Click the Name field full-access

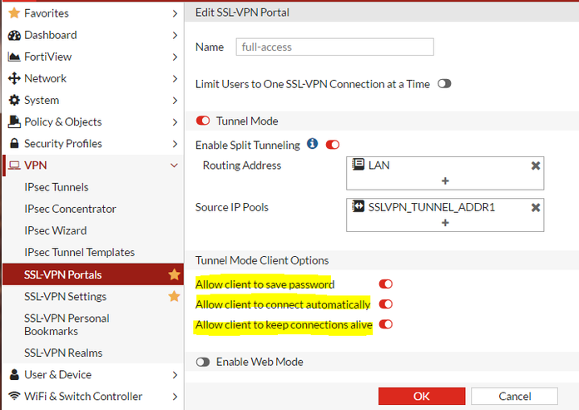(x=335, y=47)
